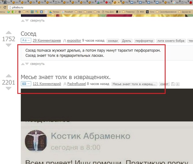
Task: Open the 'Повестки' bookmarks folder
Action: click(128, 12)
